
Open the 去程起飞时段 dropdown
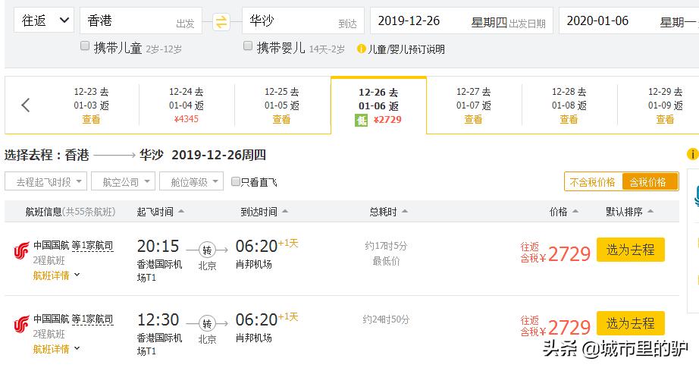[45, 181]
